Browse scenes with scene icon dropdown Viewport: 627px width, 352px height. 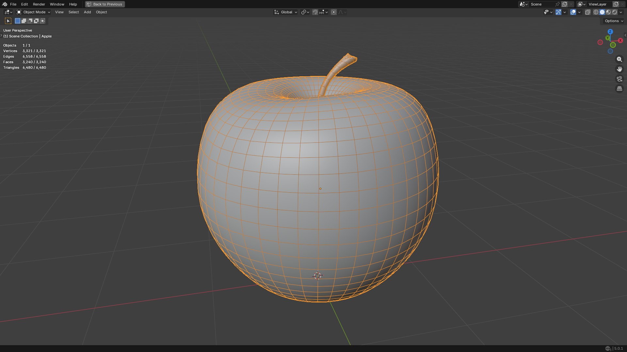[x=523, y=4]
